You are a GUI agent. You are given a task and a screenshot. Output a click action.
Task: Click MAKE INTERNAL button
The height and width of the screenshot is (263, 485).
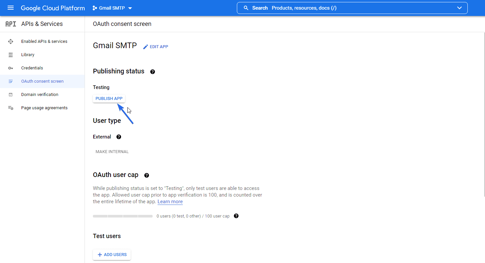pos(112,152)
